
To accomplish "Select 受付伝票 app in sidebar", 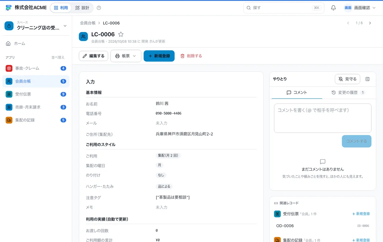I will click(36, 94).
